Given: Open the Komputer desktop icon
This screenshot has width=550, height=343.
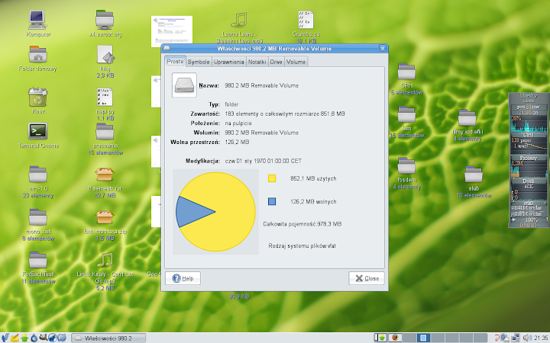Looking at the screenshot, I should point(37,20).
